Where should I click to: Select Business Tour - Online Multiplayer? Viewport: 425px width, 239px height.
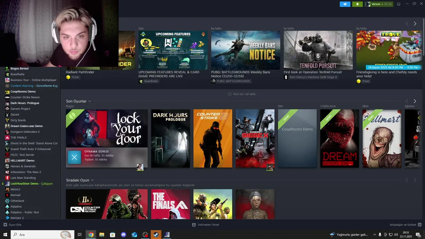[34, 80]
